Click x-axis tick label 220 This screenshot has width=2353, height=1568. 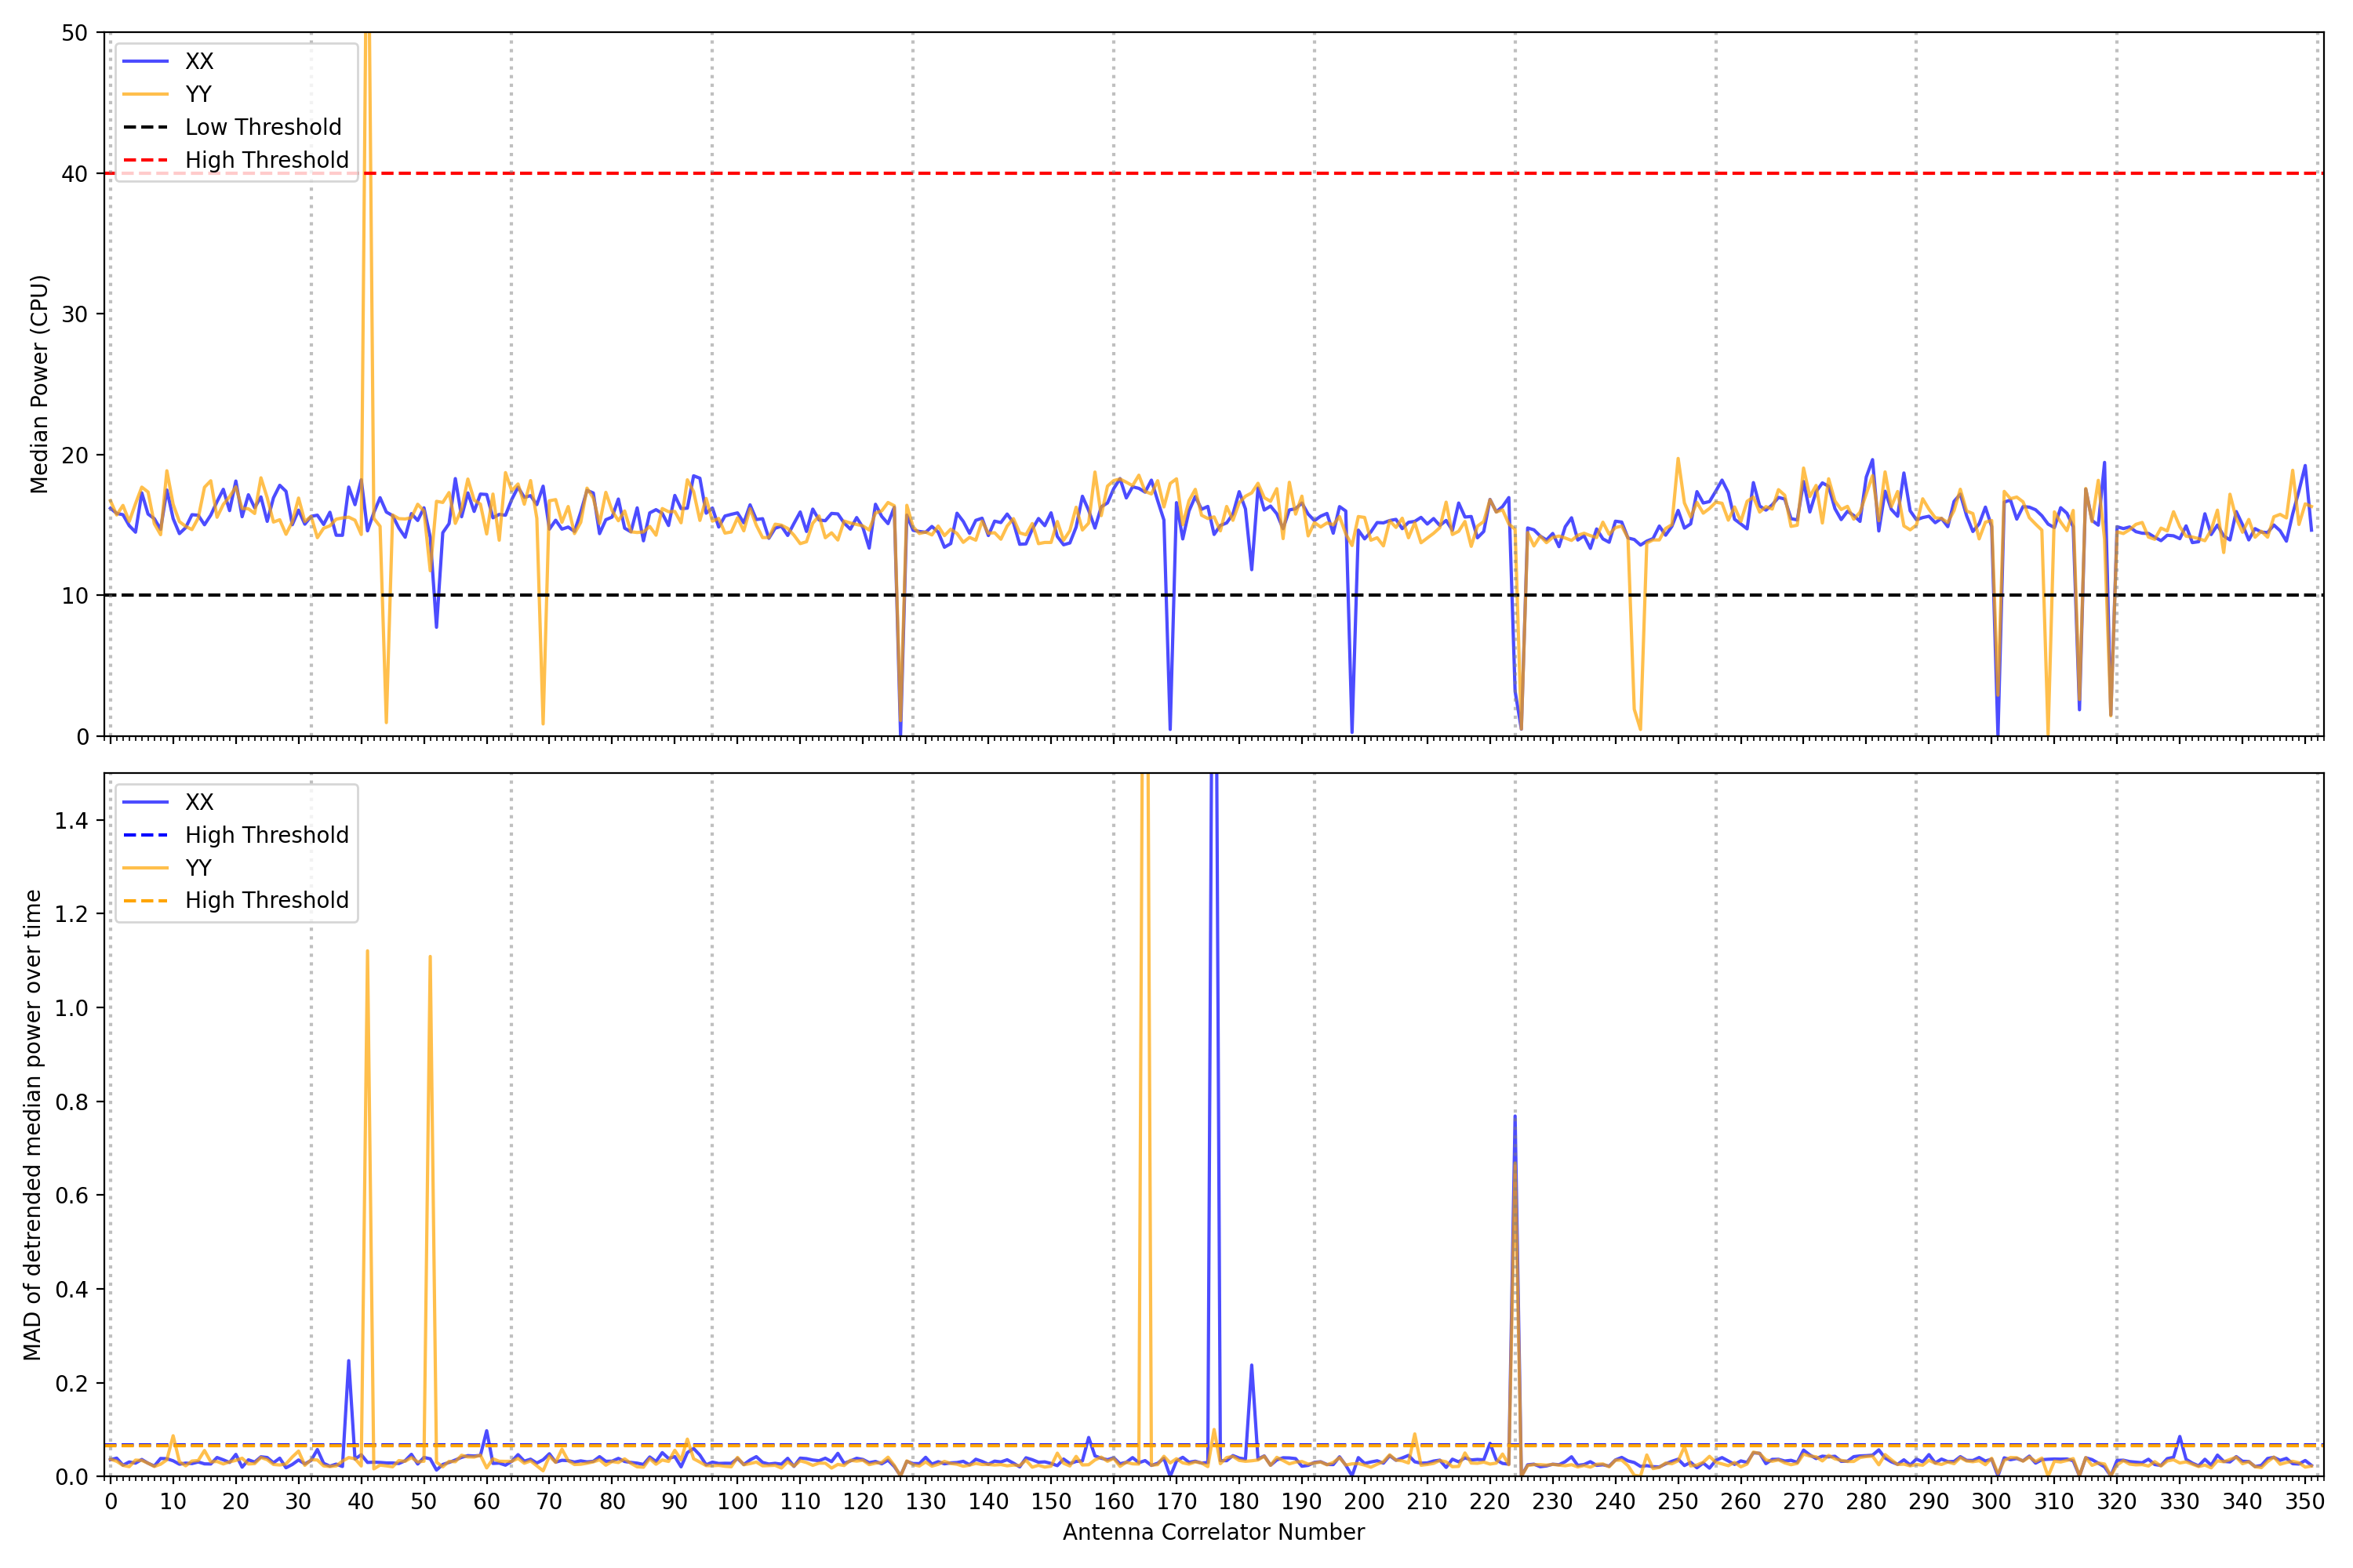(1489, 1501)
